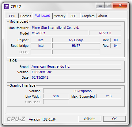The image size is (132, 127).
Task: Select the Model value MS-16F3
Action: (59, 33)
